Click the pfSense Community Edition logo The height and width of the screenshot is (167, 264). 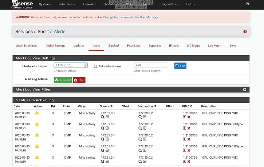[x=22, y=4]
